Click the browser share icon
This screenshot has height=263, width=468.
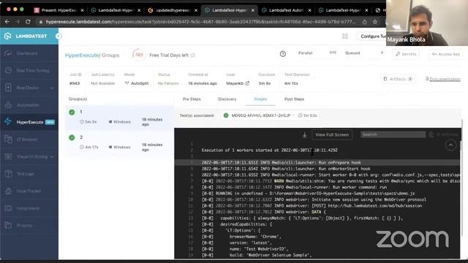click(365, 21)
